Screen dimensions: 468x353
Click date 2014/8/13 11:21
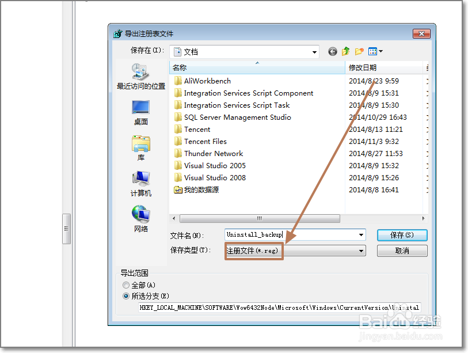(376, 130)
